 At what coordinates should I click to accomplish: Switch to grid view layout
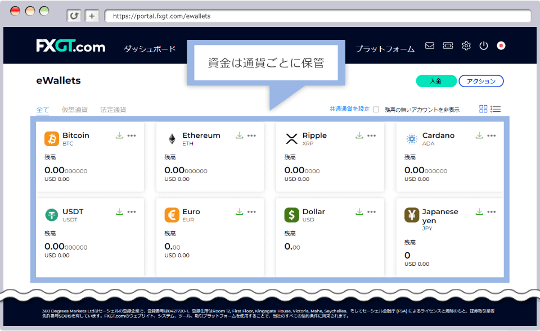(x=483, y=109)
